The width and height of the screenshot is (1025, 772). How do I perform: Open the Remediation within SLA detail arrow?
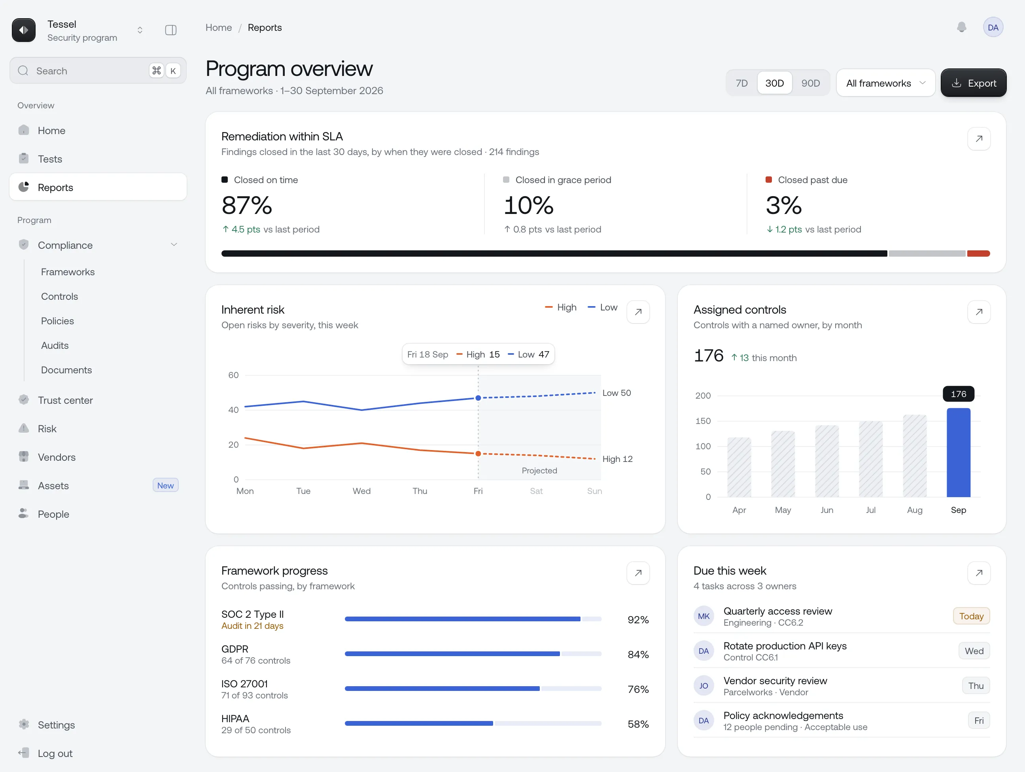979,138
